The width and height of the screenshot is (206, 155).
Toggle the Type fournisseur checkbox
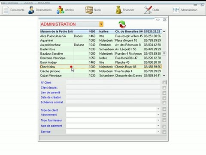[164, 120]
